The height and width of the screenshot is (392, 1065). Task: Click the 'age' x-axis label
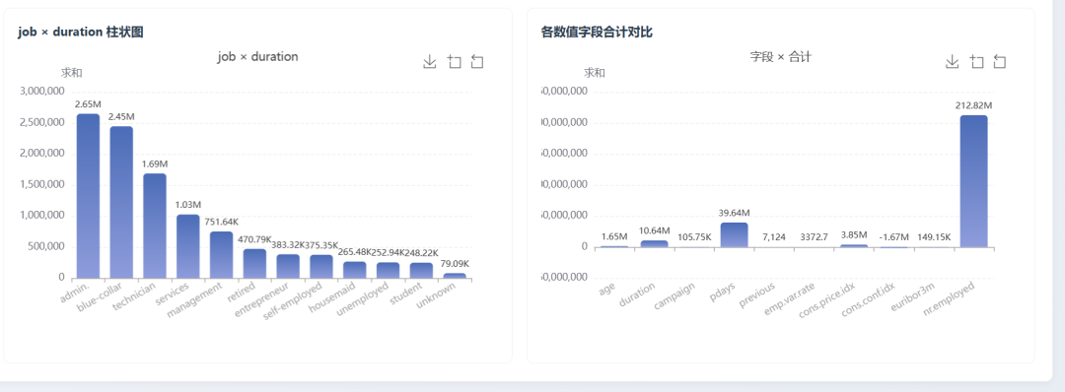[x=607, y=290]
